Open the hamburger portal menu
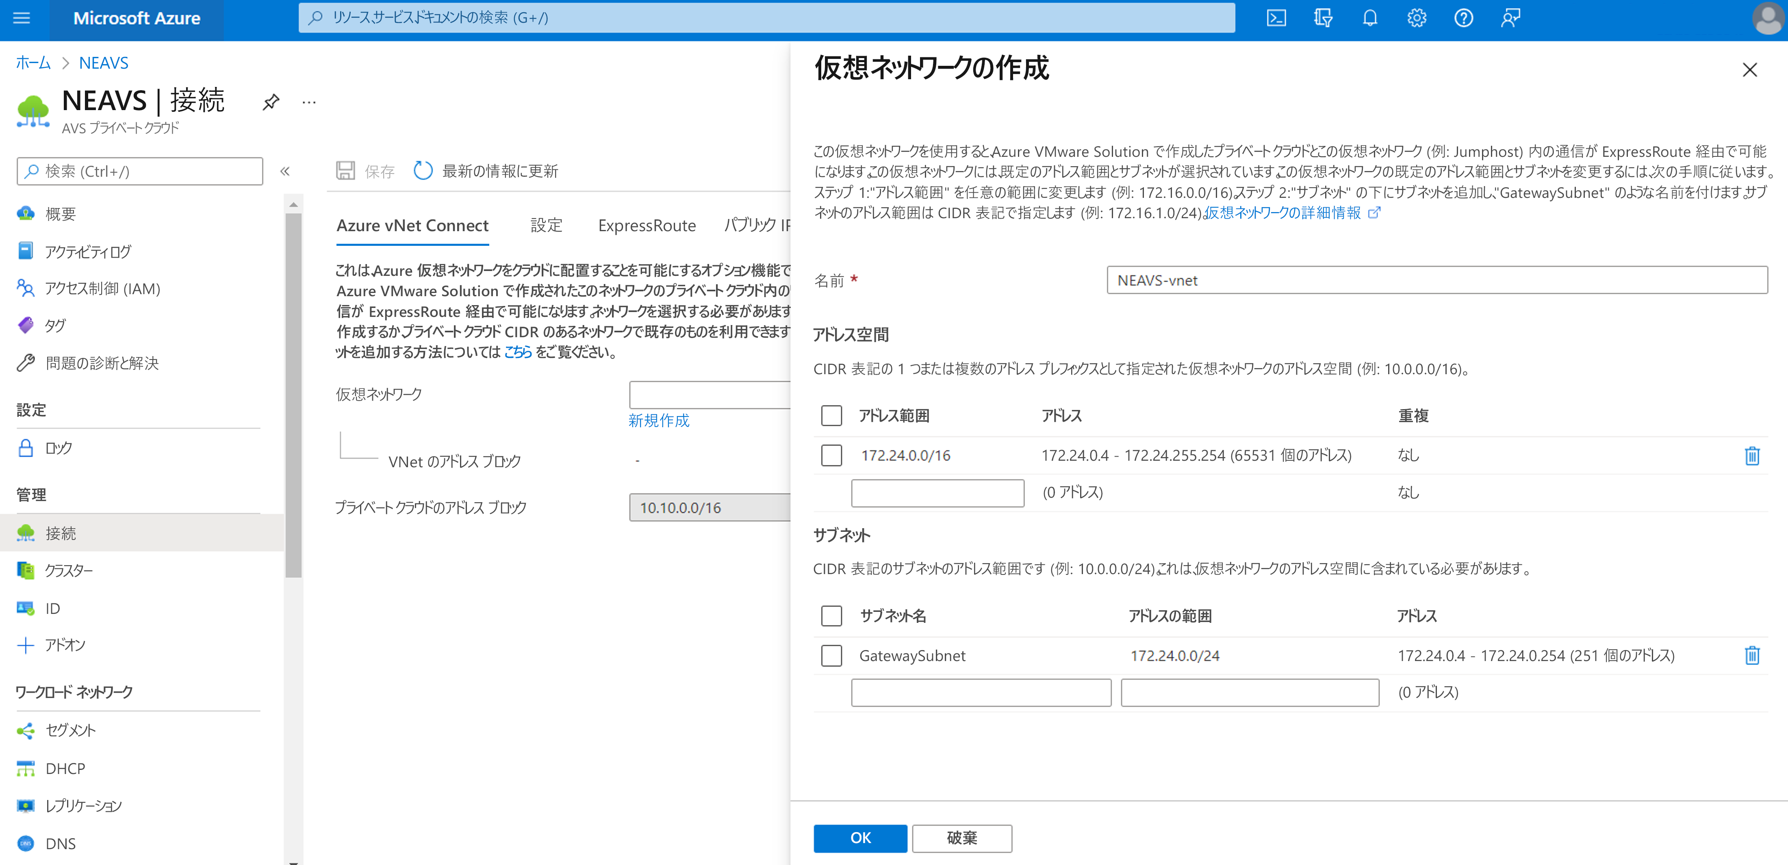The height and width of the screenshot is (865, 1788). (x=22, y=18)
